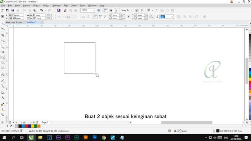Viewport: 251px width, 141px height.
Task: Select the Text tool
Action: tap(3, 74)
